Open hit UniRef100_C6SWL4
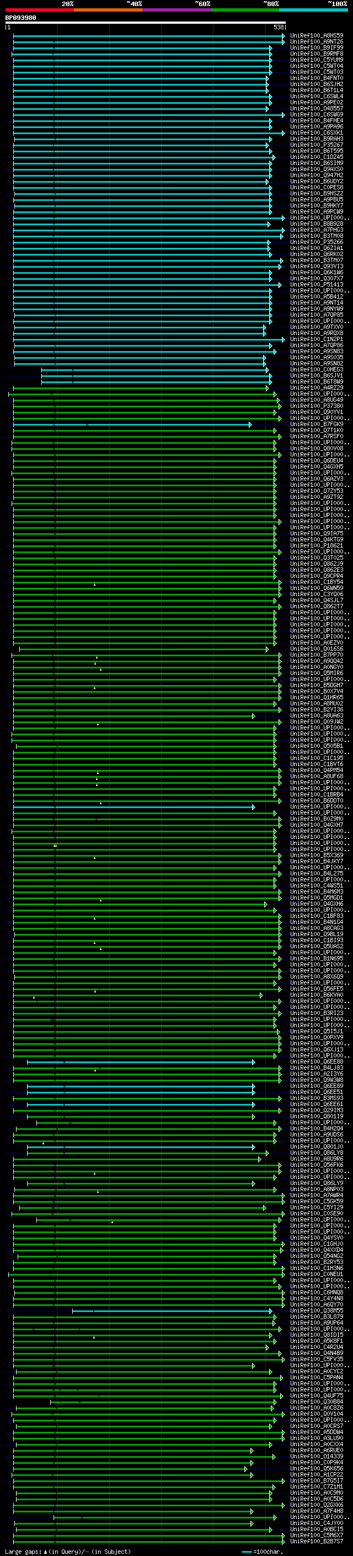 [x=317, y=96]
